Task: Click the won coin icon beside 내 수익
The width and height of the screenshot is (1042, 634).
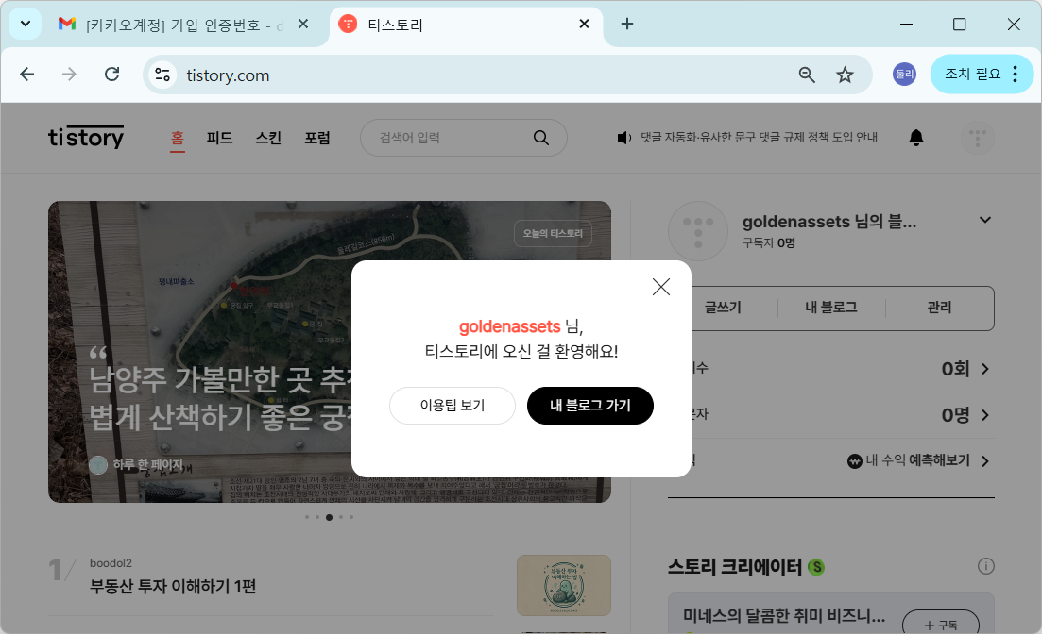Action: pyautogui.click(x=855, y=460)
